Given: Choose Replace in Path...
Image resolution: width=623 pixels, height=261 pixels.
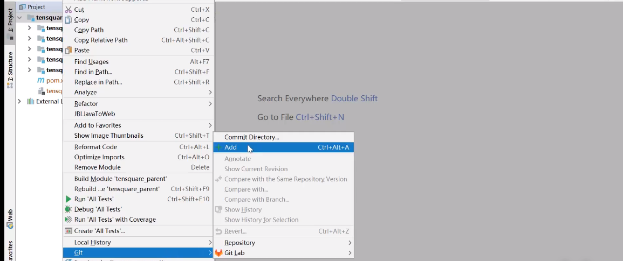Looking at the screenshot, I should click(x=139, y=82).
